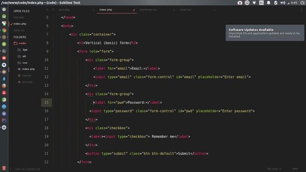
Task: Click the body tag on line 6
Action: 67,26
